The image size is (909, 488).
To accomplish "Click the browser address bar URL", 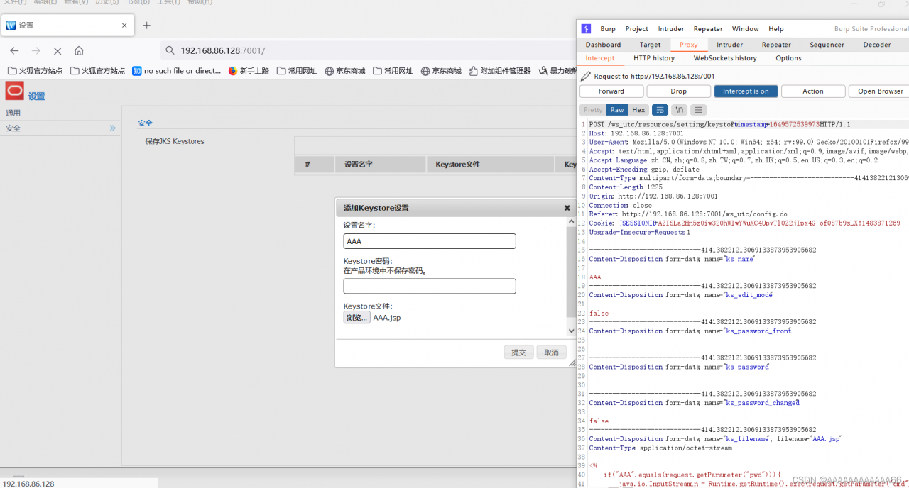I will [222, 50].
